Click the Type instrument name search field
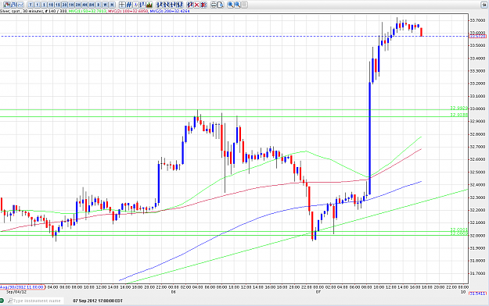The width and height of the screenshot is (489, 306). click(36, 301)
